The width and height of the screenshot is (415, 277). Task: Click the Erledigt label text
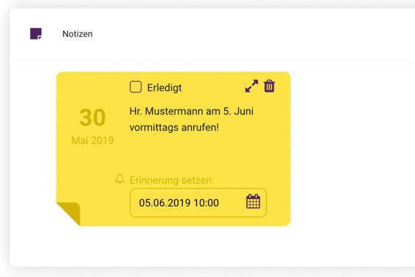pos(164,87)
